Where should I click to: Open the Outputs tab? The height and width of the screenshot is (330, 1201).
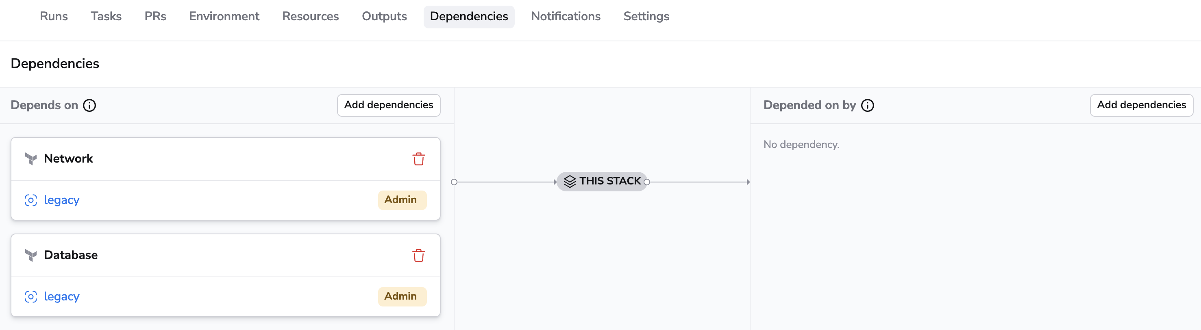pos(384,16)
